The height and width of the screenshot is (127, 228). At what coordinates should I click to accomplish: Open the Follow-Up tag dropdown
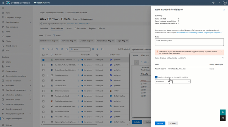173,81
